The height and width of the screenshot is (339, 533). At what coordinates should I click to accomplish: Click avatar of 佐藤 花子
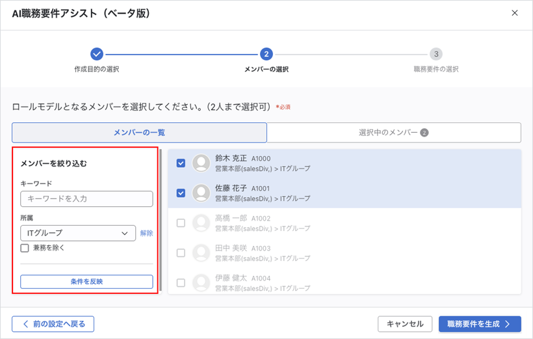pyautogui.click(x=201, y=193)
